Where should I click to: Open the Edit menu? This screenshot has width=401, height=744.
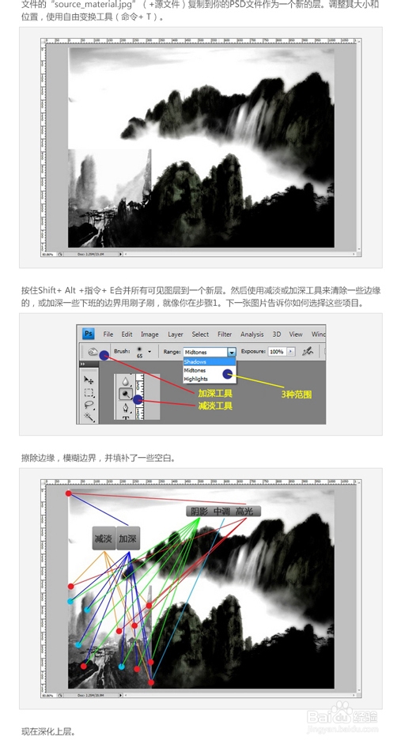click(x=127, y=334)
